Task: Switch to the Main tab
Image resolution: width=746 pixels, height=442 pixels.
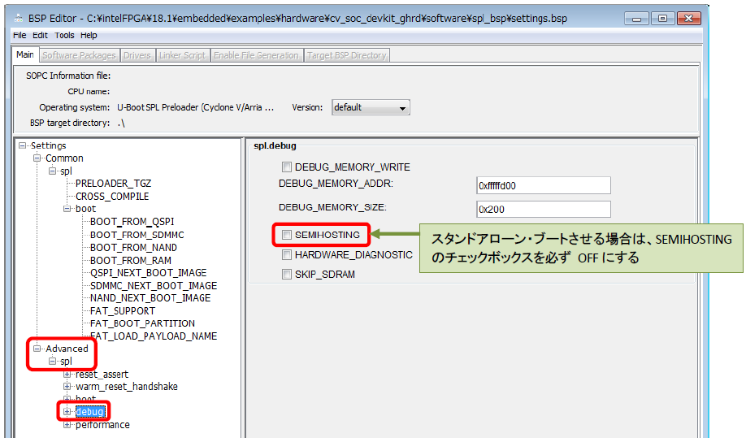Action: (25, 55)
